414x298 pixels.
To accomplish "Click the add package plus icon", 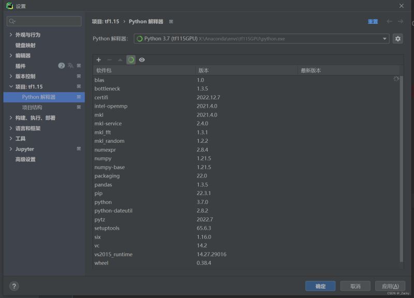I will tap(99, 60).
